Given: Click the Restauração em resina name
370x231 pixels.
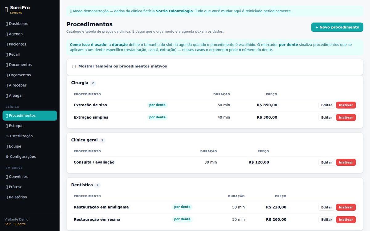Looking at the screenshot, I should pos(97,220).
